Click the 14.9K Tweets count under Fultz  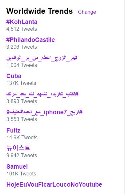pos(22,137)
